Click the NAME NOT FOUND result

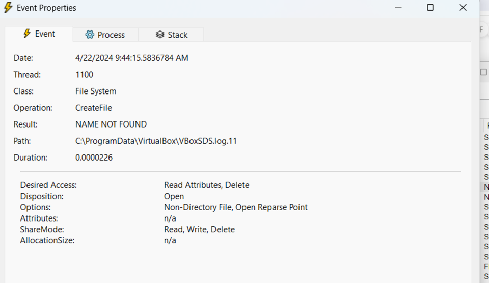pyautogui.click(x=111, y=124)
